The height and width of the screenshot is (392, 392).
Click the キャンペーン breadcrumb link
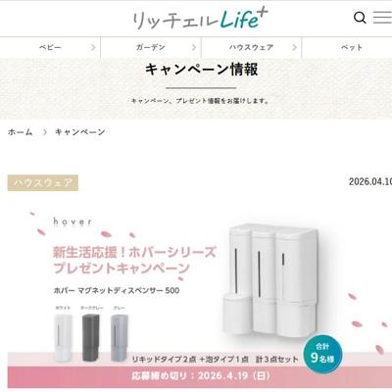click(80, 132)
